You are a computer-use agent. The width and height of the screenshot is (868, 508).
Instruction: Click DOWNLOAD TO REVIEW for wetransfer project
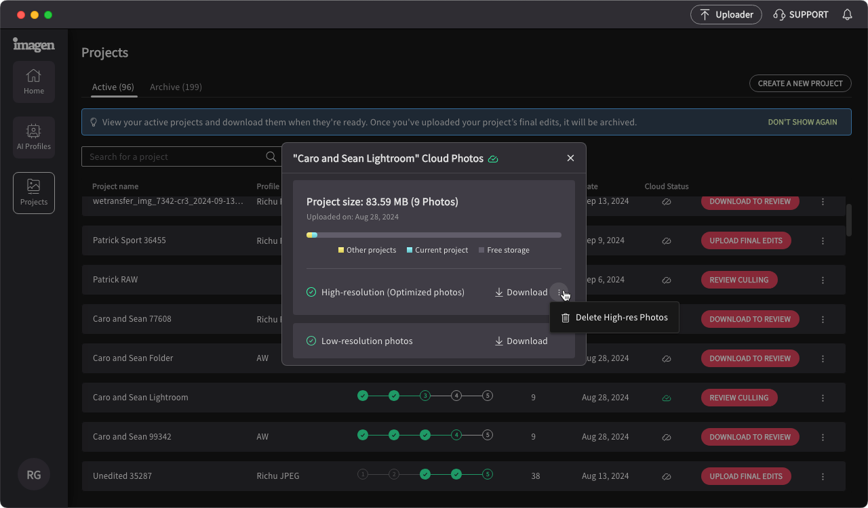pyautogui.click(x=750, y=201)
